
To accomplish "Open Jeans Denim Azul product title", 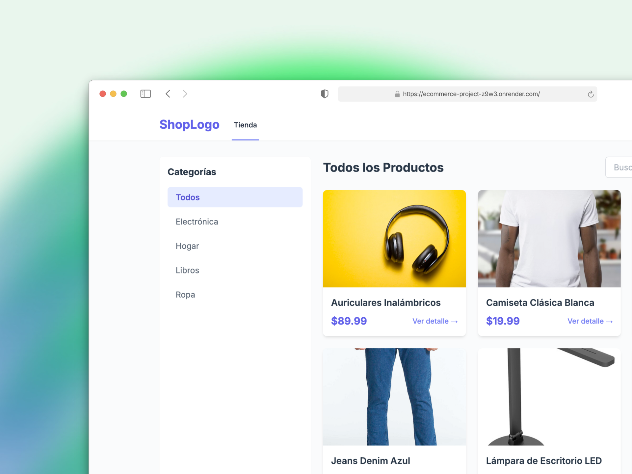I will pos(370,461).
